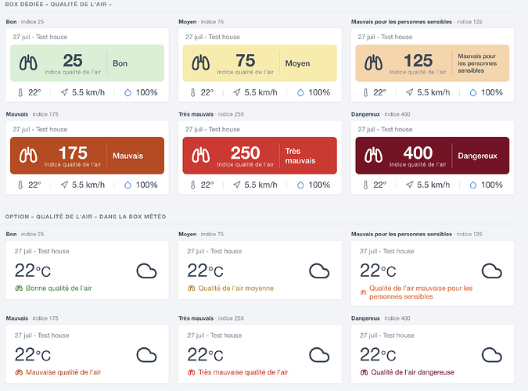Click the wind arrow icon under the 75 index card
Image resolution: width=528 pixels, height=391 pixels.
[237, 92]
